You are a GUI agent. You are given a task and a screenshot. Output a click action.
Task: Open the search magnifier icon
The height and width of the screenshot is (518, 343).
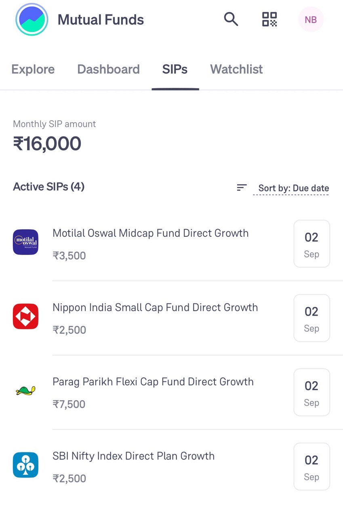(231, 19)
